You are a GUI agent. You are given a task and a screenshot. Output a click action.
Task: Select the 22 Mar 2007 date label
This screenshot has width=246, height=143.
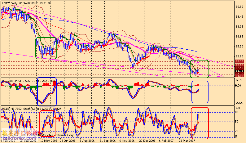pyautogui.click(x=187, y=141)
